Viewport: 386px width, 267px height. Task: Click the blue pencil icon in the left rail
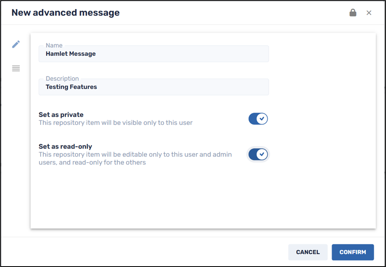[x=16, y=44]
